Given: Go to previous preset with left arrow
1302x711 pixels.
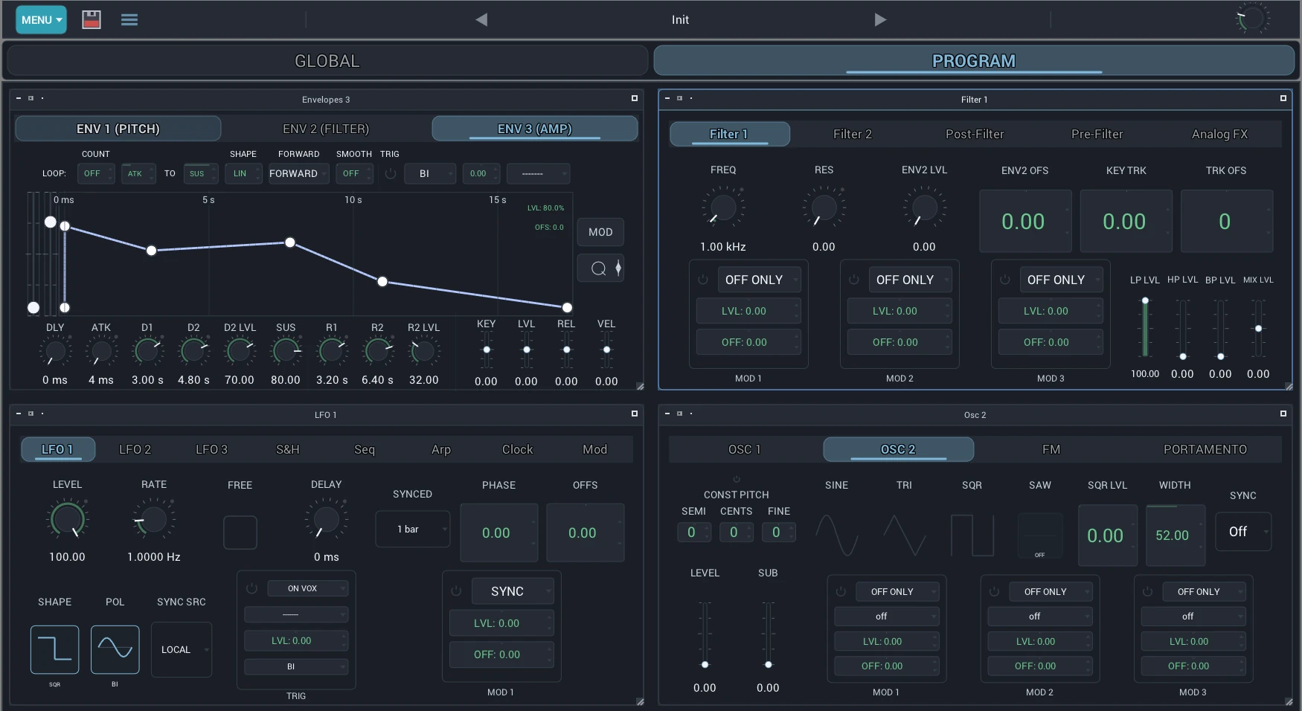Looking at the screenshot, I should point(481,20).
